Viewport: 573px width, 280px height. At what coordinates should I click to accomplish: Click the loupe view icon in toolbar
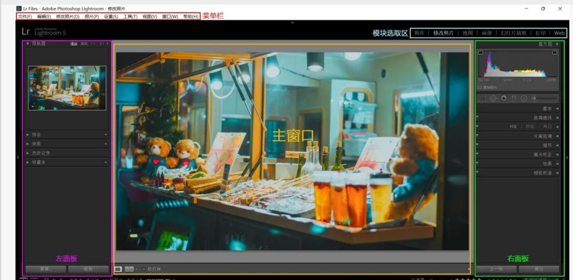click(x=118, y=269)
